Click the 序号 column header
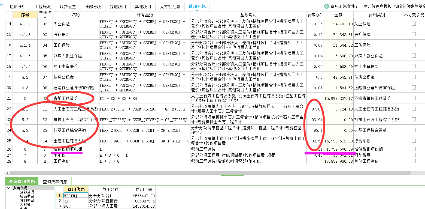The width and height of the screenshot is (425, 209). tap(25, 15)
